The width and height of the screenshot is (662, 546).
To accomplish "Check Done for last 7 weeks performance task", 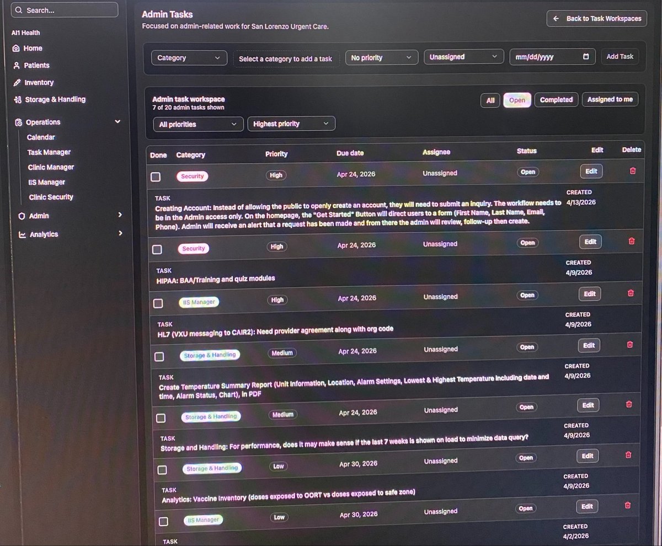I will click(161, 418).
